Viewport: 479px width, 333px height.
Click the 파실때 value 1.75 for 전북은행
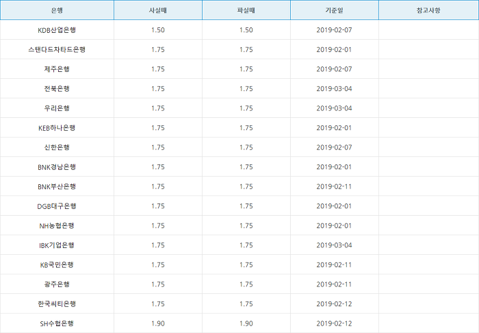[x=246, y=88]
